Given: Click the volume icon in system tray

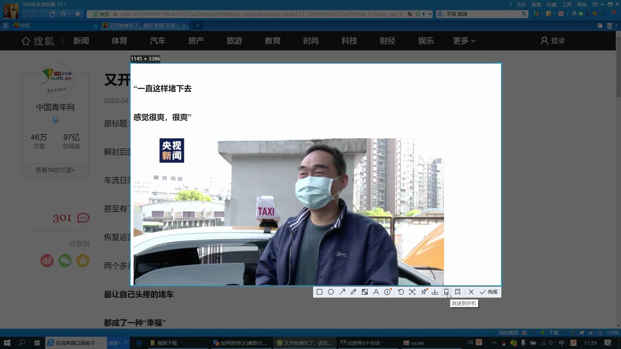Looking at the screenshot, I should [x=552, y=343].
